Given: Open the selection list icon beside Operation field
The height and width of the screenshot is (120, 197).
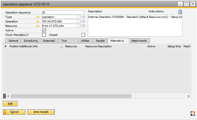Looking at the screenshot, I should [x=83, y=21].
